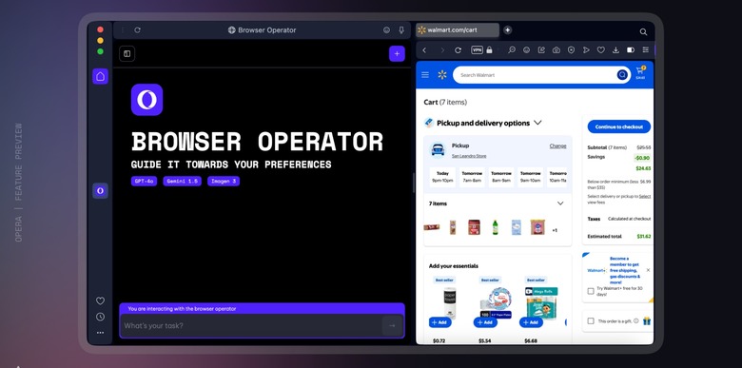Click the smiley feedback icon in Operator header
Screen dimensions: 742x368
(x=386, y=29)
